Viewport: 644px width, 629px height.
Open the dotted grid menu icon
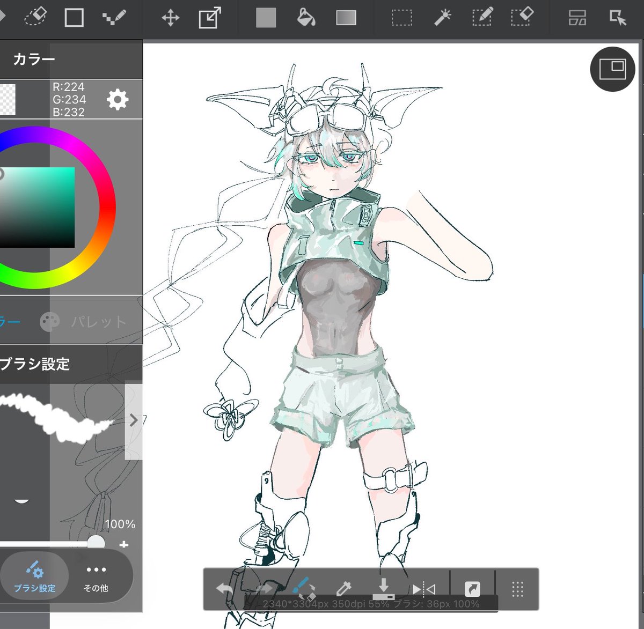click(x=517, y=589)
